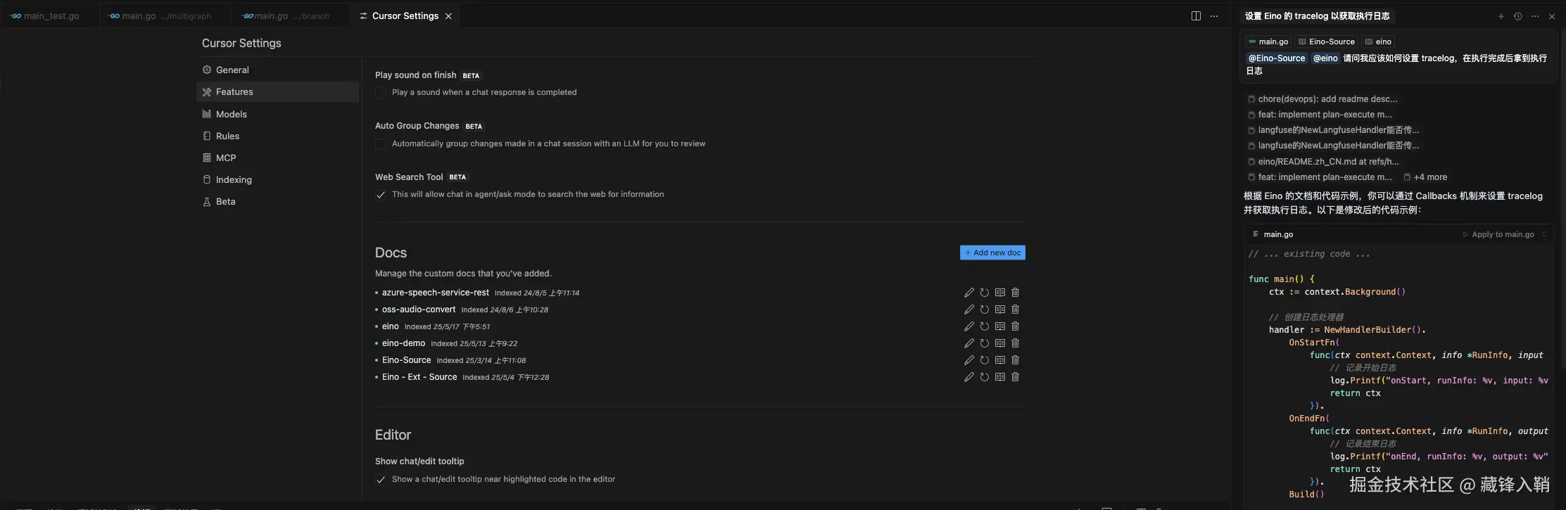The height and width of the screenshot is (510, 1566).
Task: Toggle Show chat/edit tooltip checkbox
Action: pyautogui.click(x=381, y=480)
